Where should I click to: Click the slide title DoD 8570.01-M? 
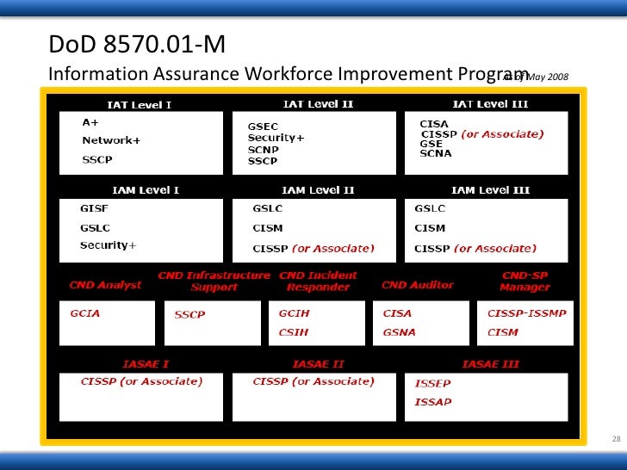point(137,44)
